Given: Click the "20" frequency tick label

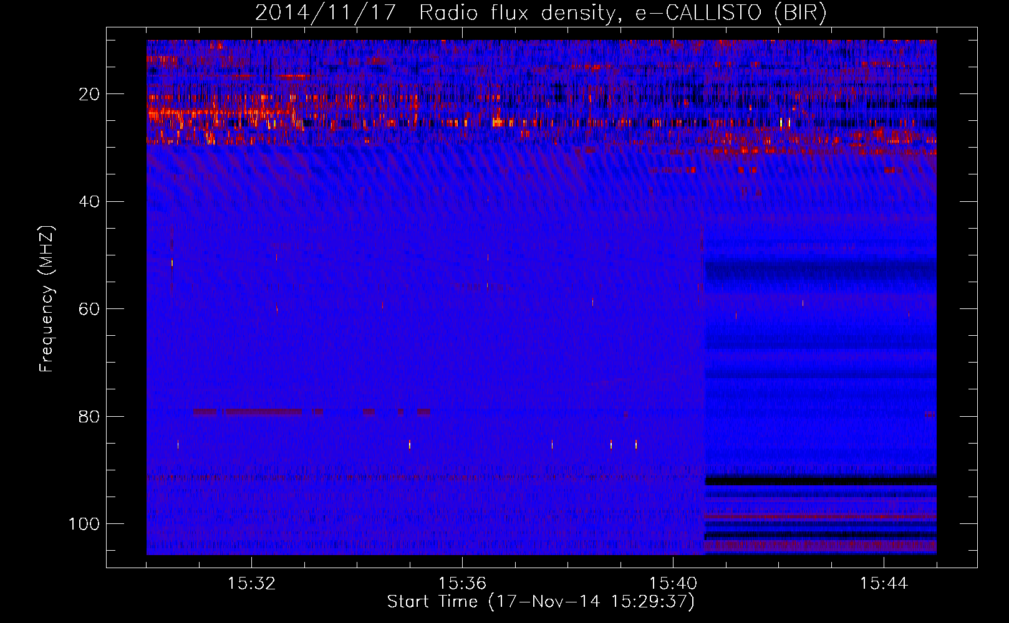Looking at the screenshot, I should (x=89, y=94).
